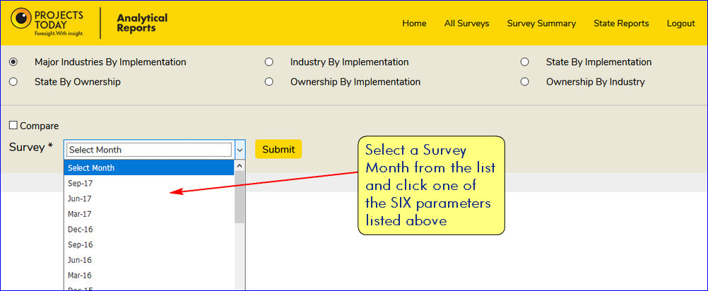The width and height of the screenshot is (708, 291).
Task: Choose State By Implementation radio option
Action: (x=525, y=62)
